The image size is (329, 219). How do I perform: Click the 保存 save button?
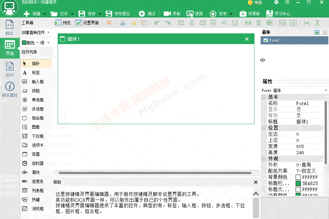(x=87, y=14)
